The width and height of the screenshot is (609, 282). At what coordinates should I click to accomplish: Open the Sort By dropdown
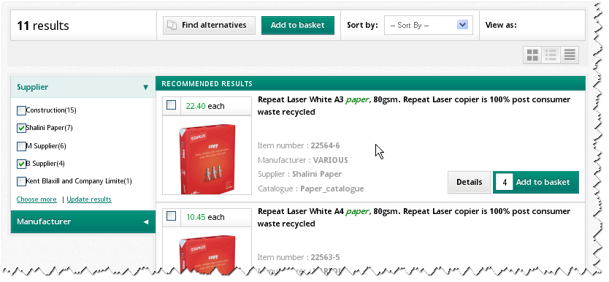pos(429,26)
